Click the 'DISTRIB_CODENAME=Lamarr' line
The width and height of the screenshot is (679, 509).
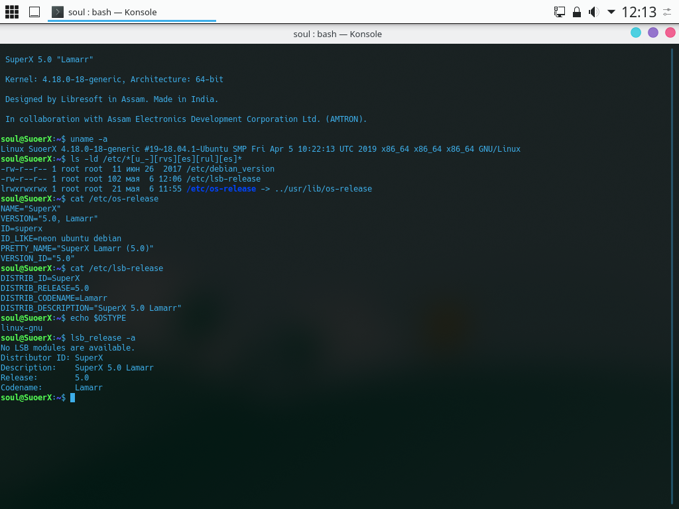point(54,298)
